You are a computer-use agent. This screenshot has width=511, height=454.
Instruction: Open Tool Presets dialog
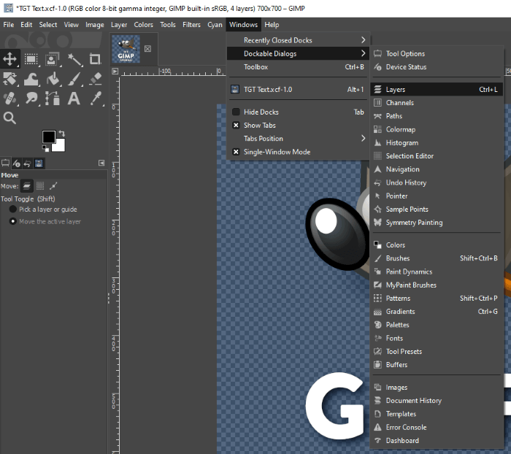pyautogui.click(x=437, y=351)
